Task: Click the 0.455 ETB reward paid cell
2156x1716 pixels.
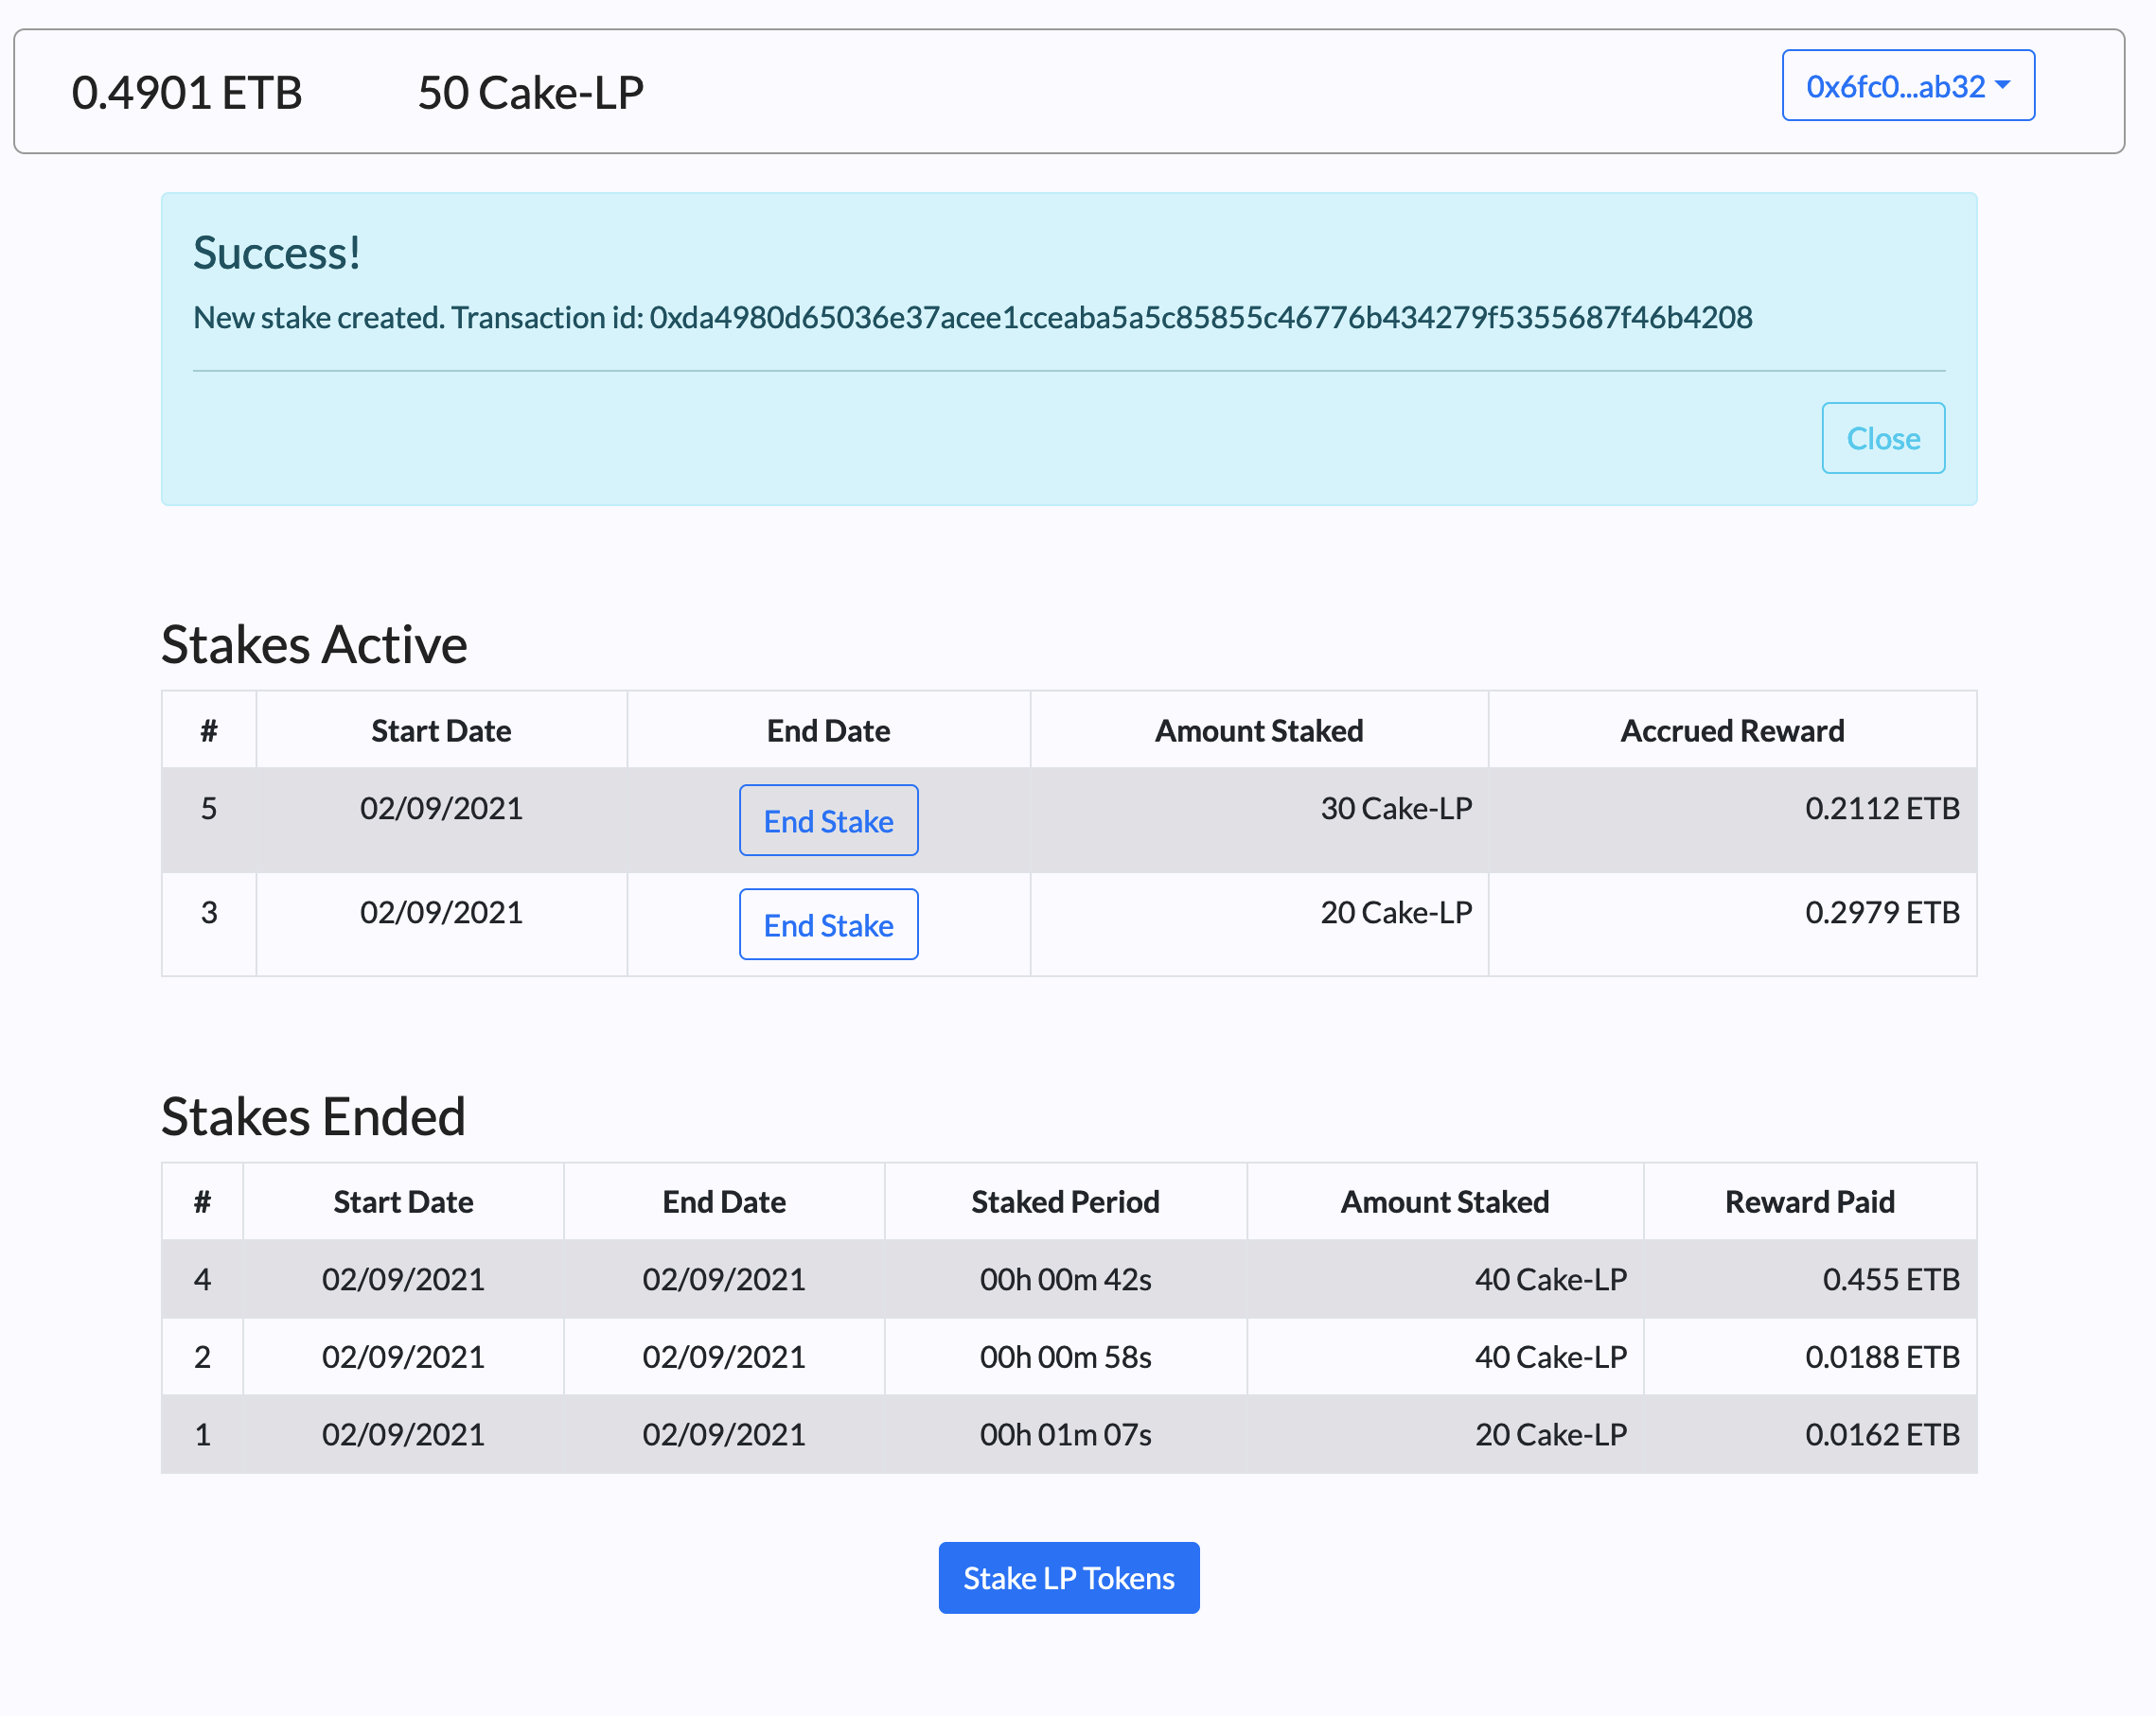Action: click(x=1890, y=1279)
